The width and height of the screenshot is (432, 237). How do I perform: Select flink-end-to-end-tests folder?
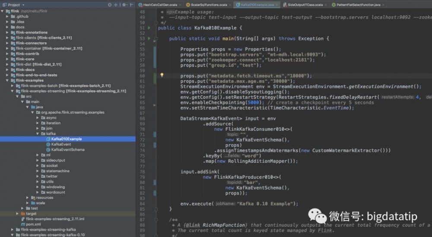[36, 75]
